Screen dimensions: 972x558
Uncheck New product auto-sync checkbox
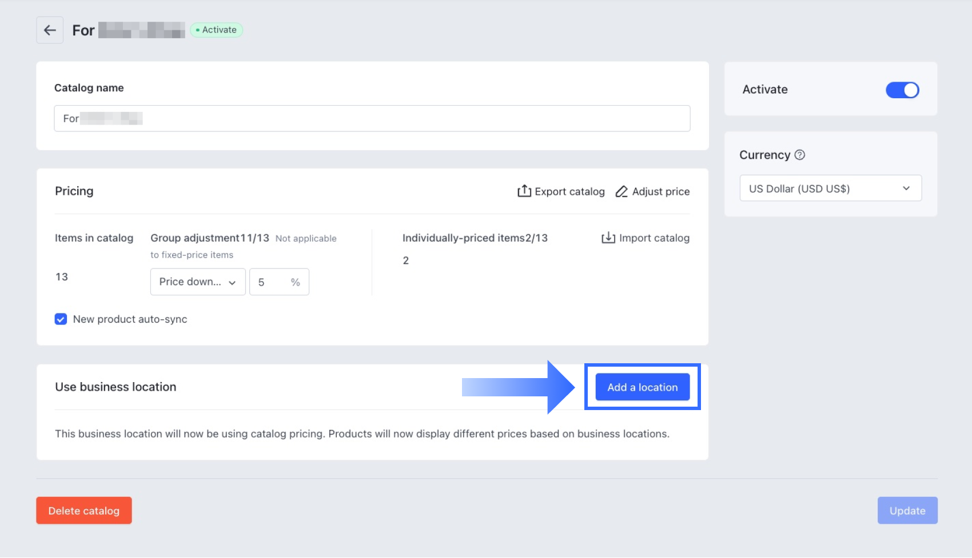(x=61, y=319)
